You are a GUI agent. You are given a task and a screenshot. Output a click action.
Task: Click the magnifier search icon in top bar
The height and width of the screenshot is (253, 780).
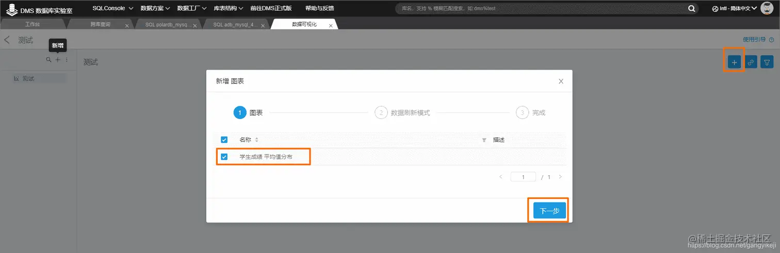pos(692,9)
